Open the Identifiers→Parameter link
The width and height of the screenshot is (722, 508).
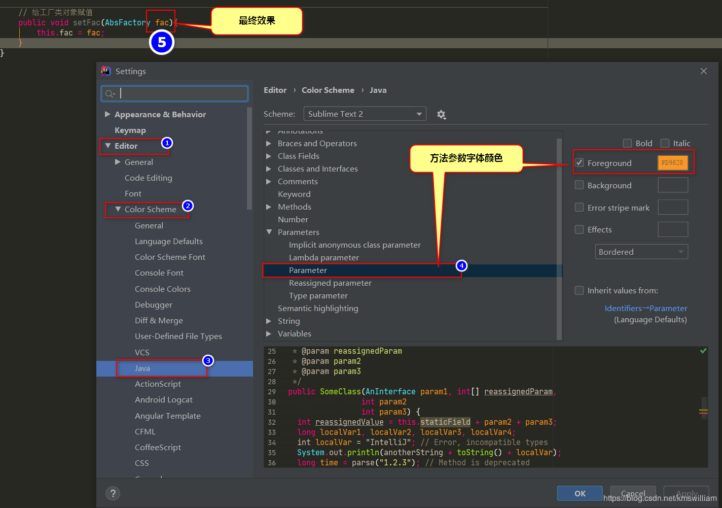pos(646,308)
